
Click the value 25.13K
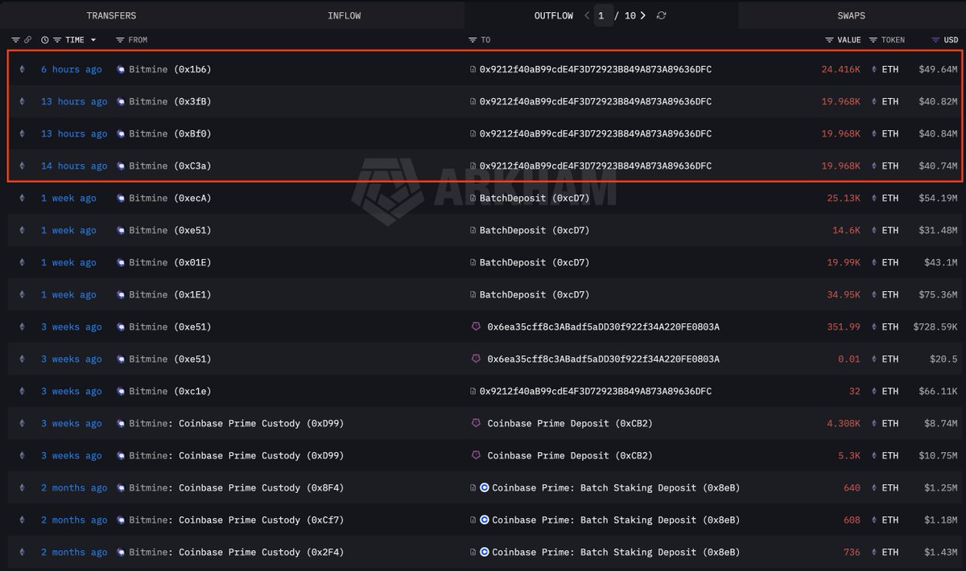pos(844,198)
